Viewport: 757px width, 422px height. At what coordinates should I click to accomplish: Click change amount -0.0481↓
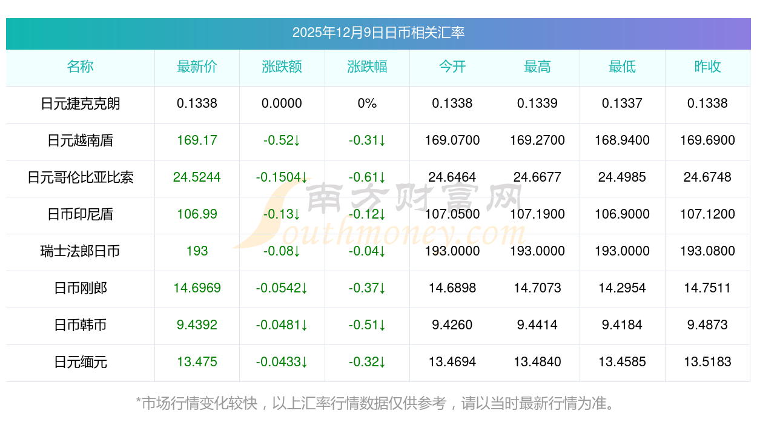click(x=282, y=325)
